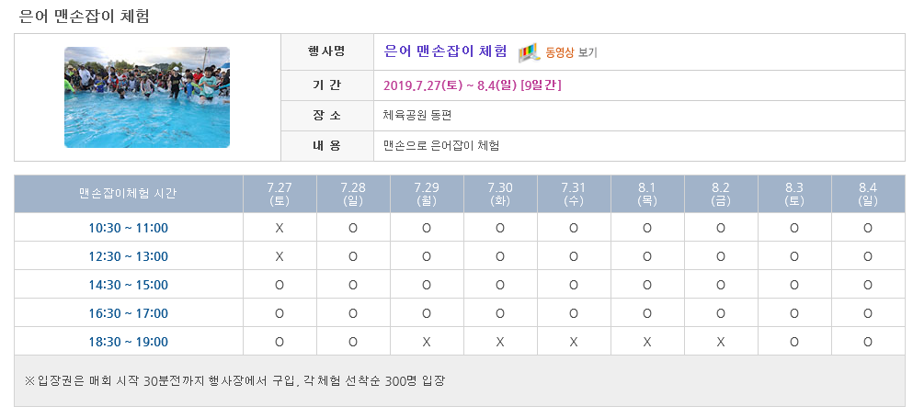The image size is (913, 418).
Task: Click the 7.30 (화) date column header
Action: click(x=500, y=194)
